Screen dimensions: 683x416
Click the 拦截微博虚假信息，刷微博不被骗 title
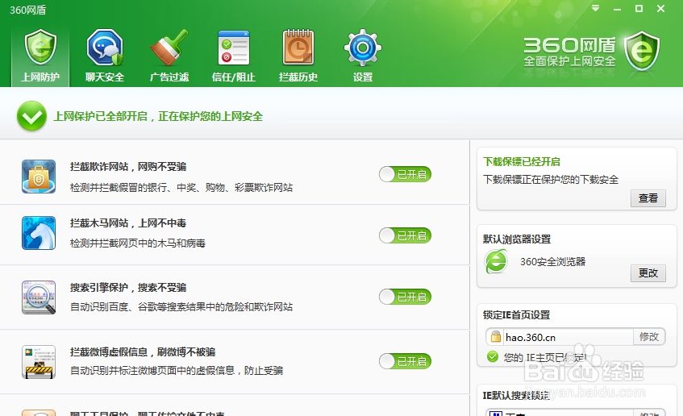point(143,352)
